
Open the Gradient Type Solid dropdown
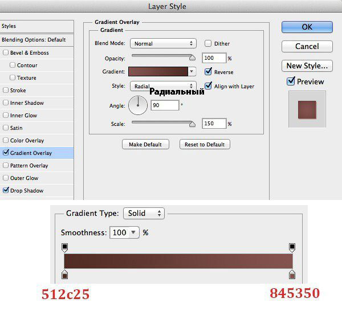coord(144,213)
